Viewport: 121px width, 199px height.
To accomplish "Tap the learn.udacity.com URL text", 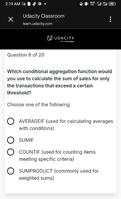I will pos(37,24).
